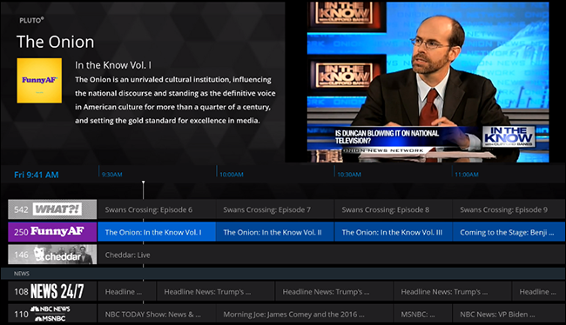Select The Onion: In the Know Vol. I
This screenshot has height=325, width=566.
pos(157,232)
